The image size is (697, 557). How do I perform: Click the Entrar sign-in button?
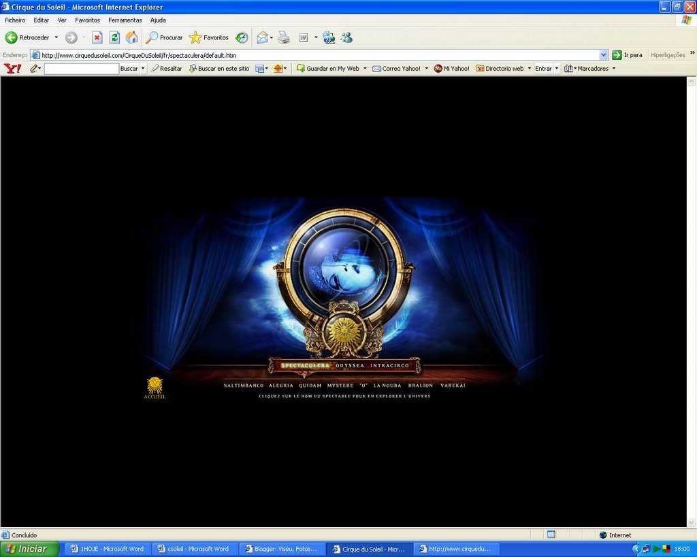[543, 69]
